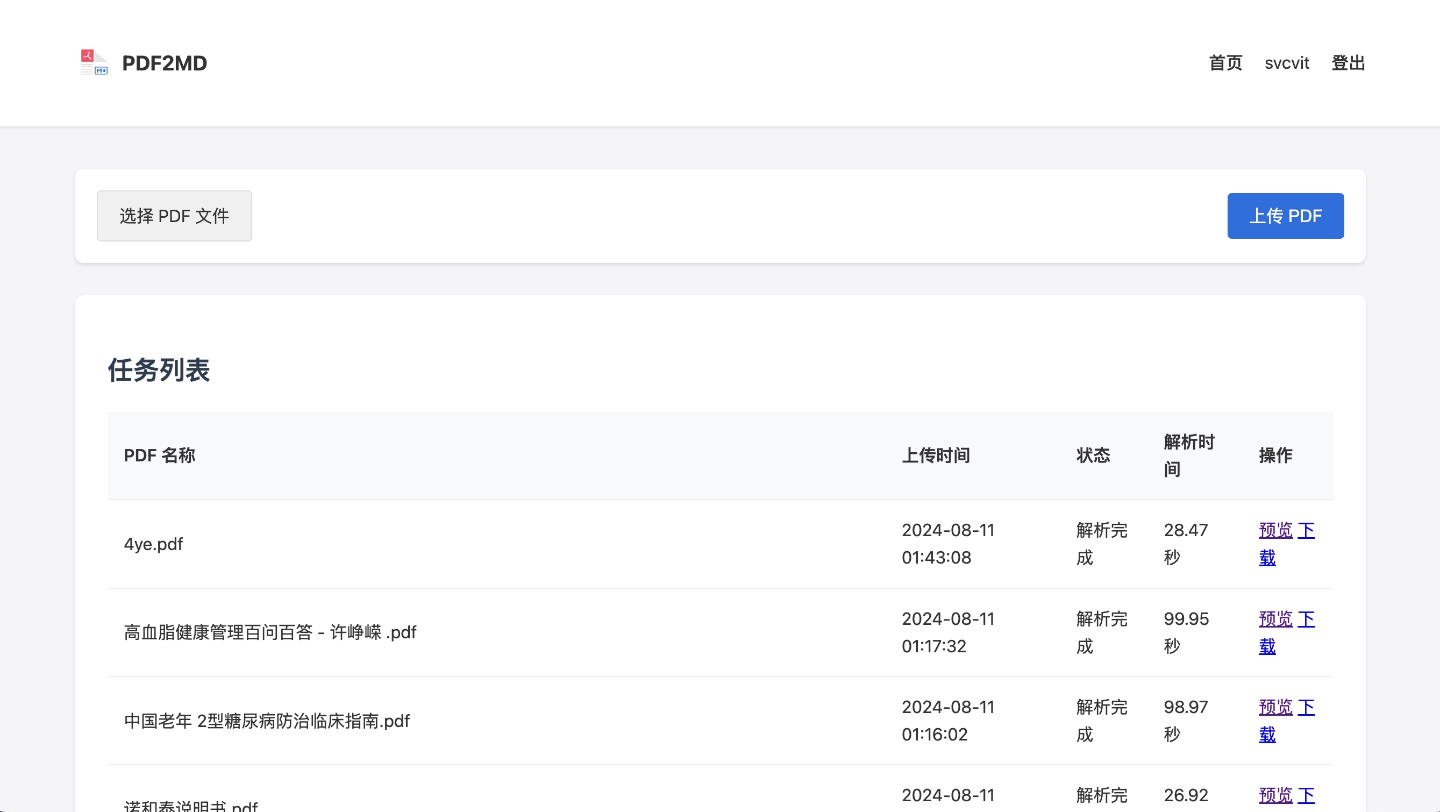
Task: Open 预览 link in the 26.92 row
Action: [1275, 795]
